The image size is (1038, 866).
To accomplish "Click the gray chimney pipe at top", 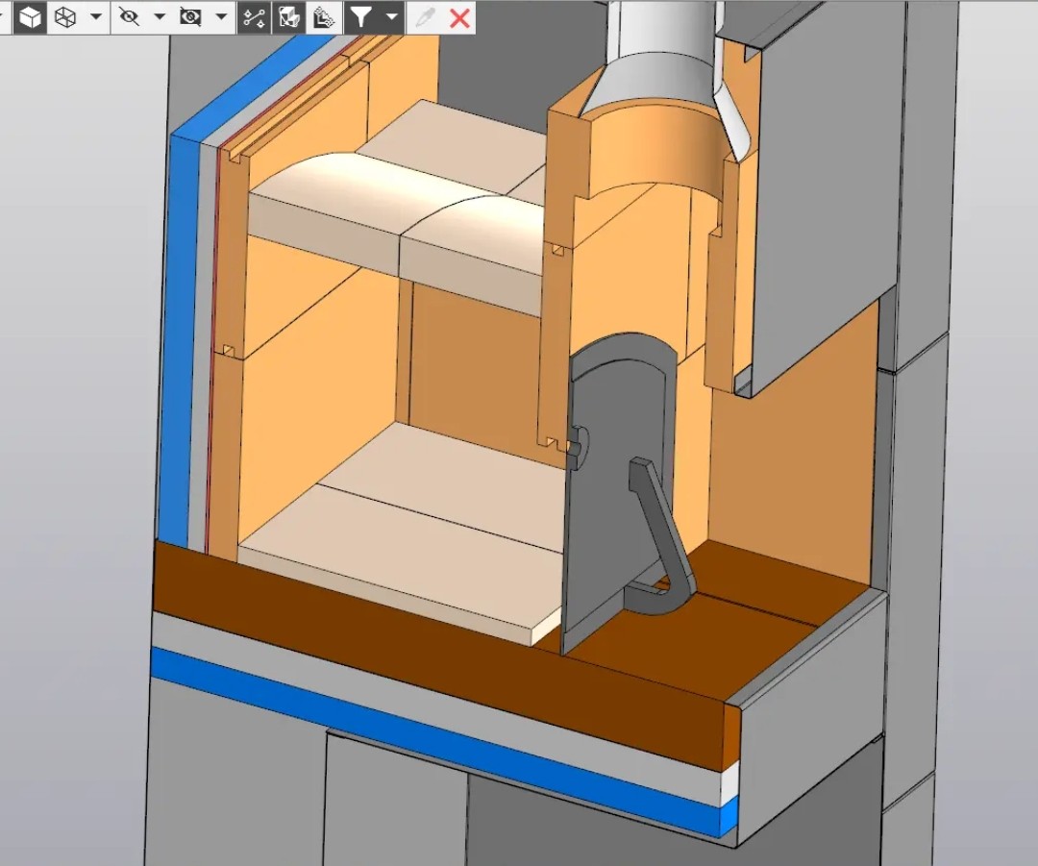I will (663, 38).
